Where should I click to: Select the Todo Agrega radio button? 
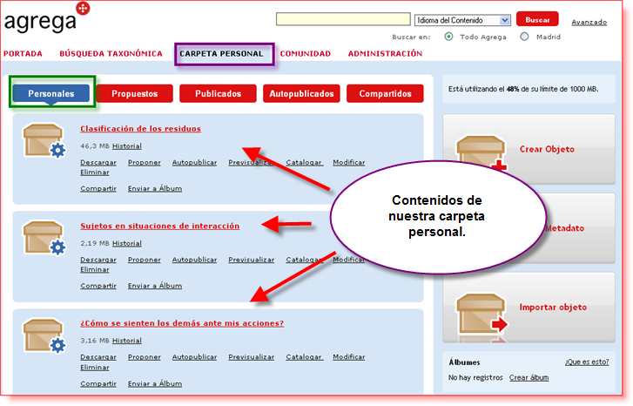pos(448,37)
